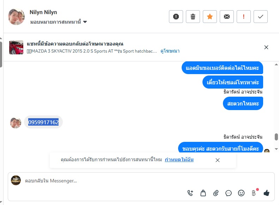279x205 pixels.
Task: Close the assignment prompt popup
Action: tap(218, 160)
